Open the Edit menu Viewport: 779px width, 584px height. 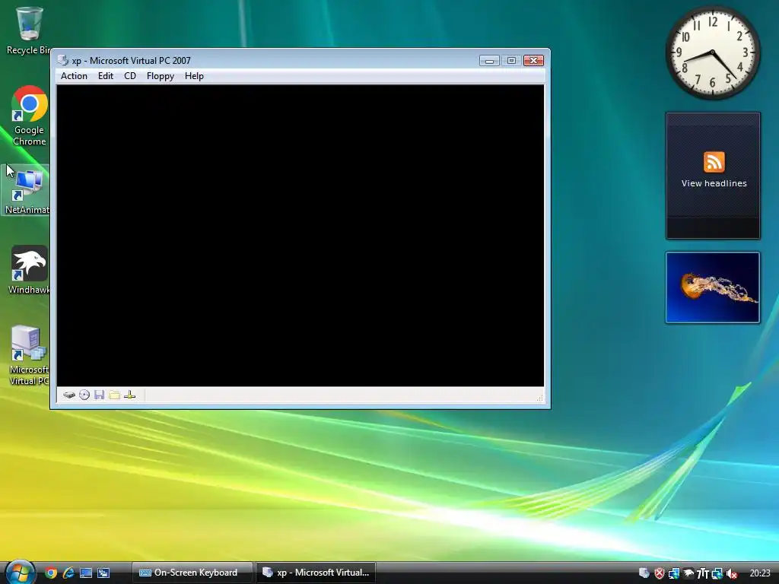(x=105, y=76)
